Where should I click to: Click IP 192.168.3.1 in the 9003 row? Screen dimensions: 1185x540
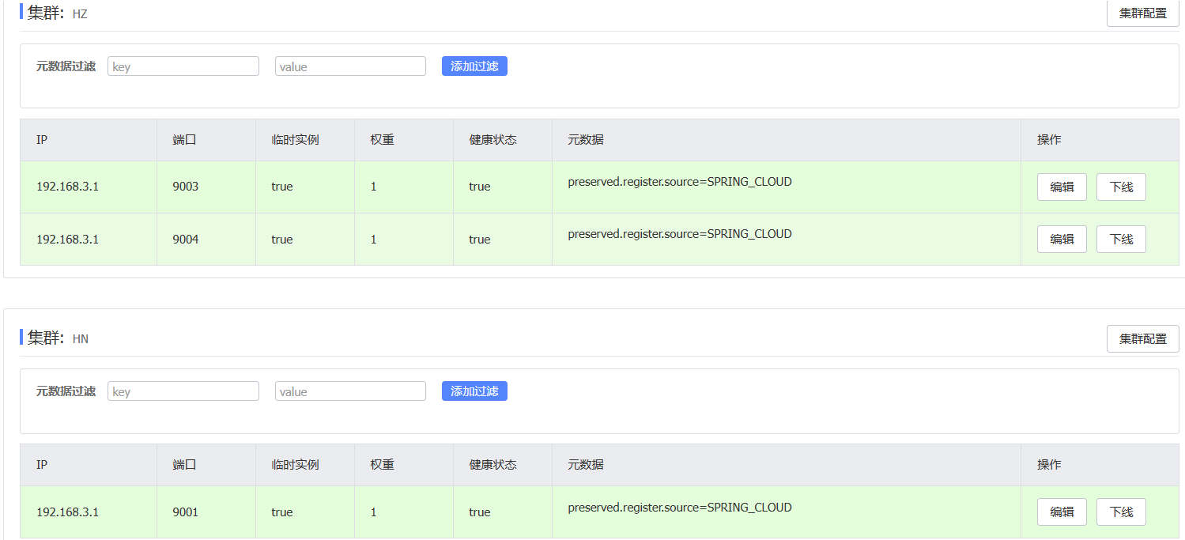click(x=67, y=187)
